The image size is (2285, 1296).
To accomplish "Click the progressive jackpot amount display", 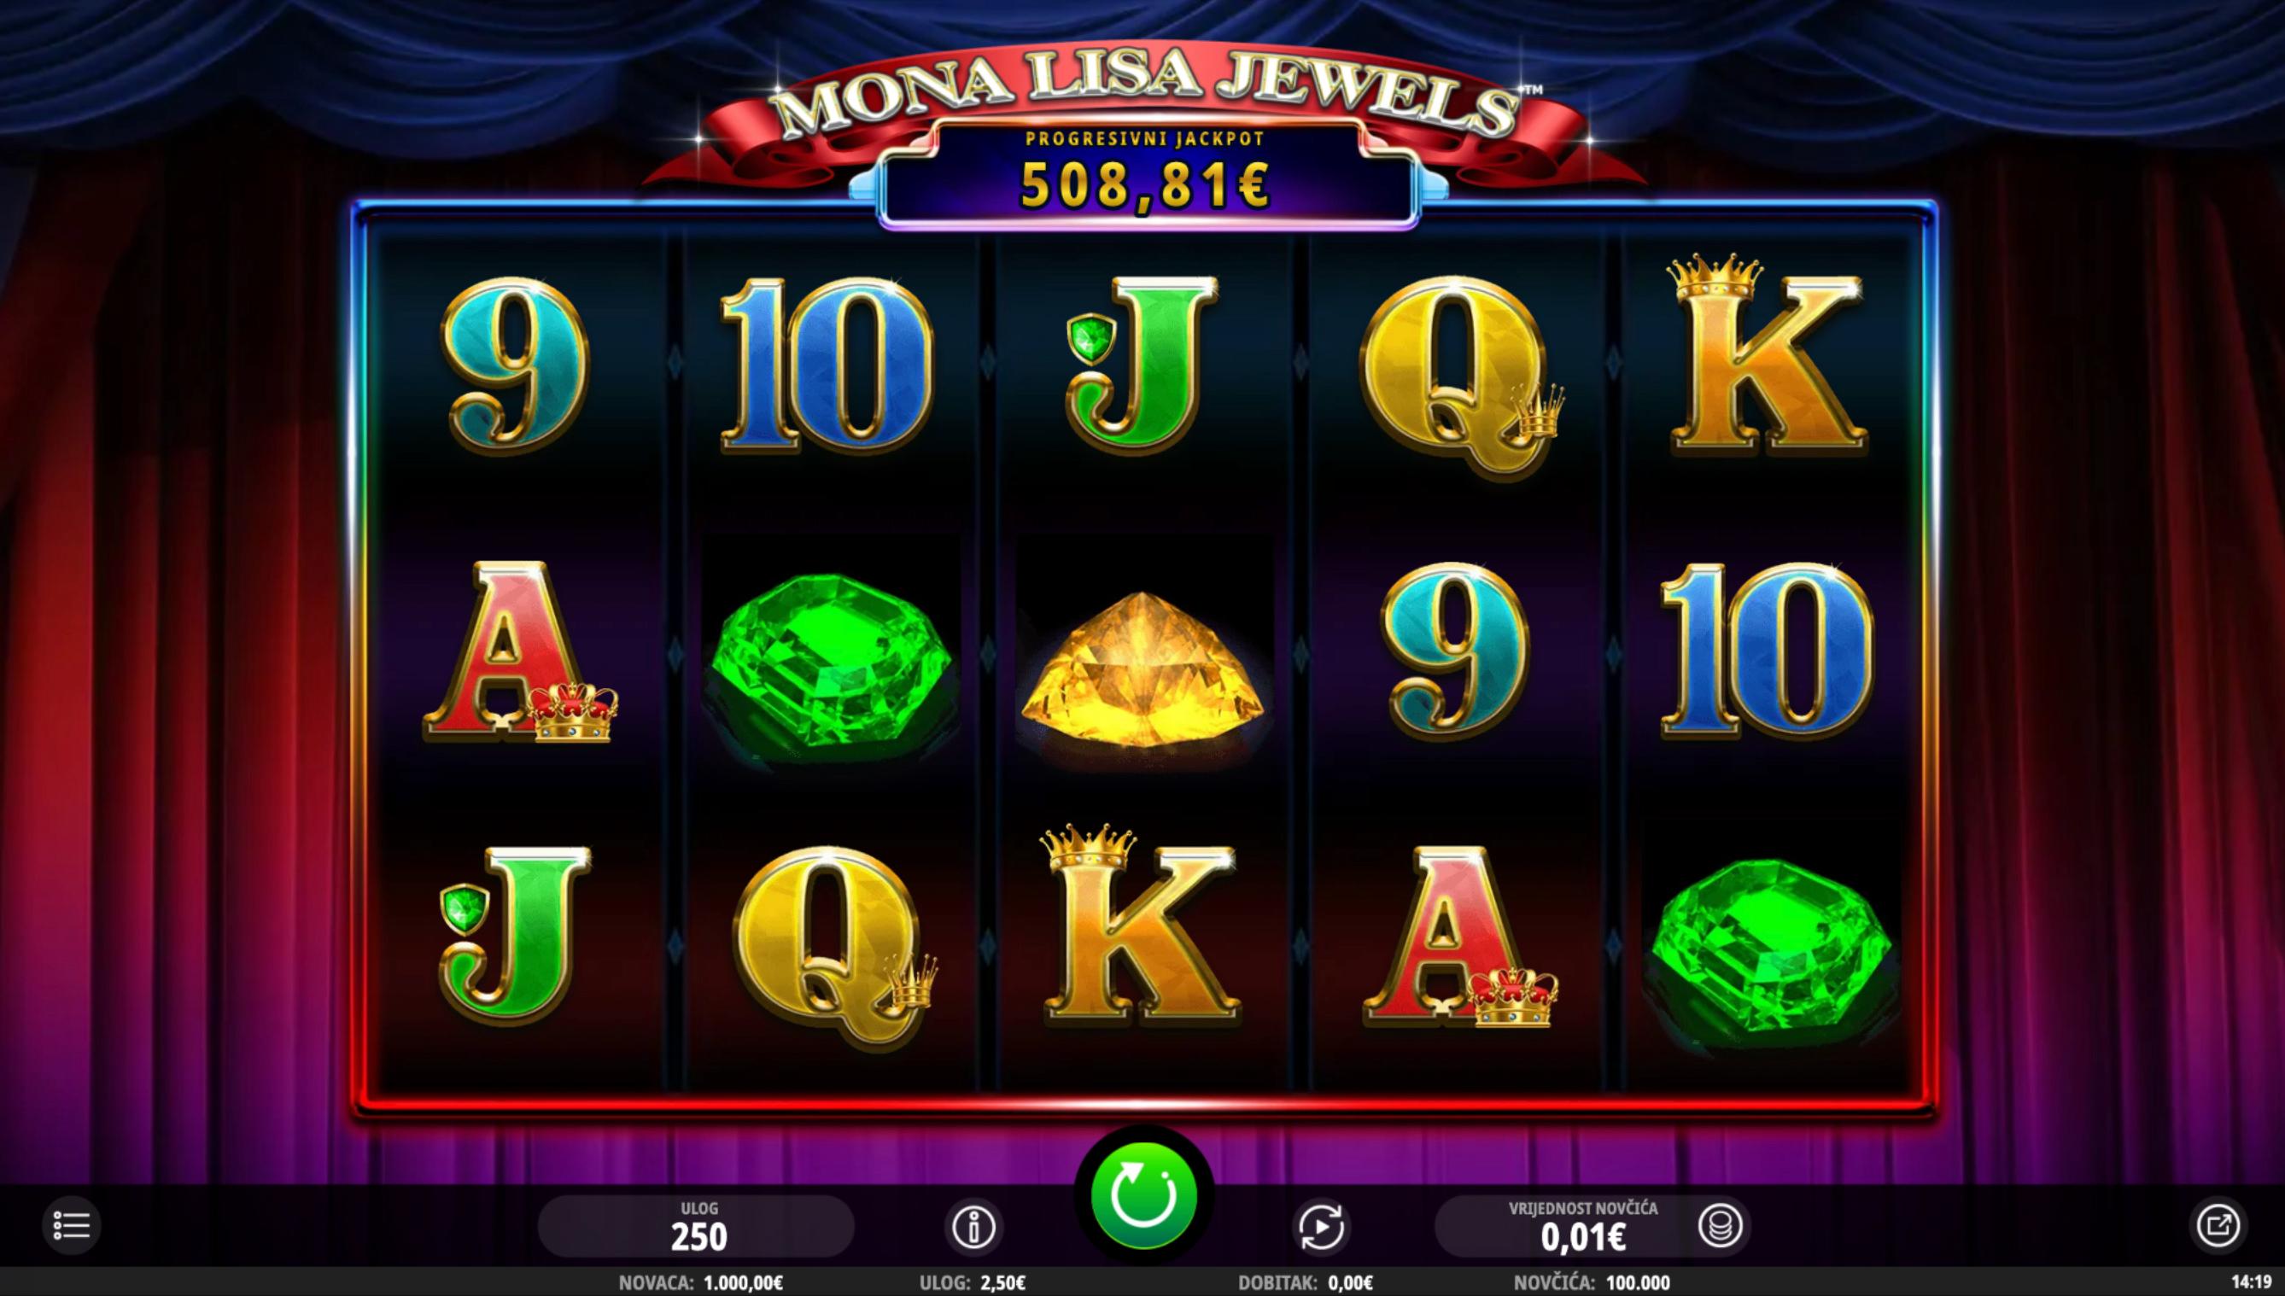I will coord(1146,184).
